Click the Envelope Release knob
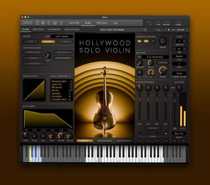 coord(70,136)
